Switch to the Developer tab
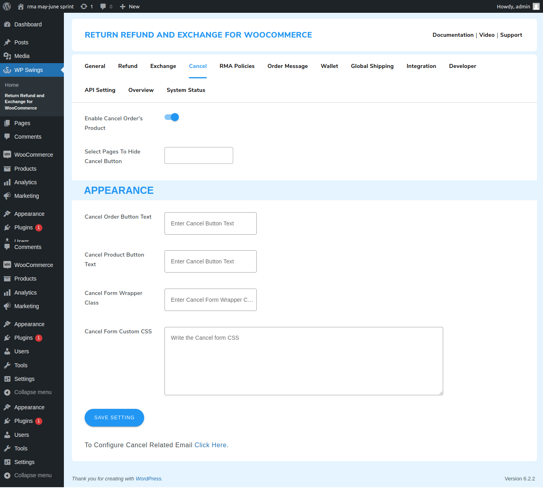 pos(463,66)
